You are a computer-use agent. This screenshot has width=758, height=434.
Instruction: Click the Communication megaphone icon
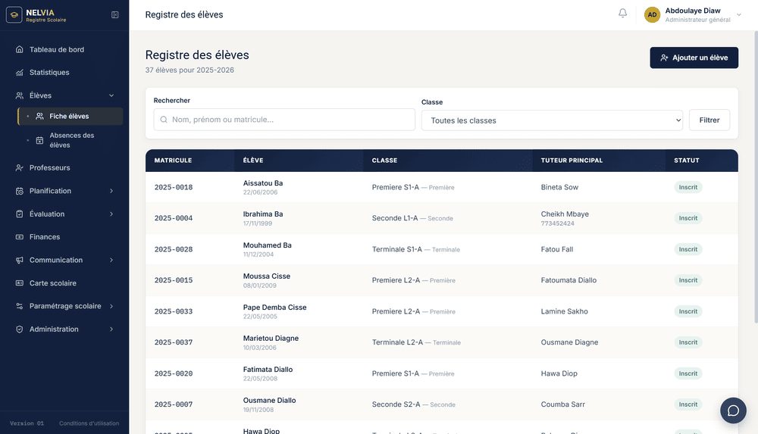point(20,260)
